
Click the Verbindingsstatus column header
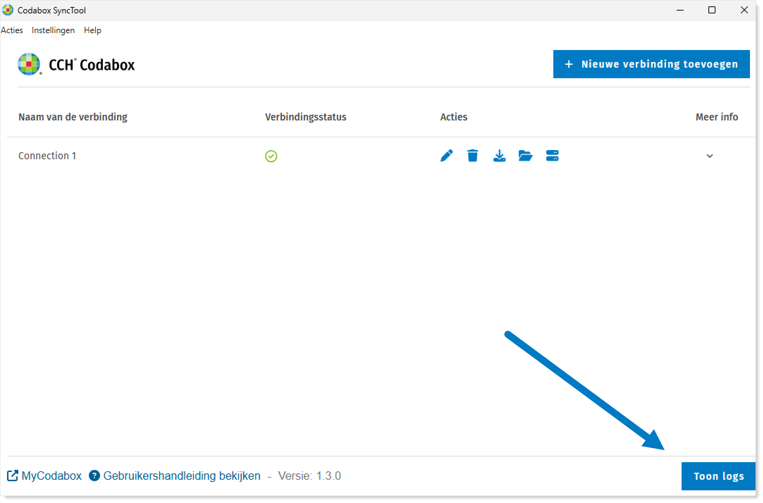tap(306, 117)
